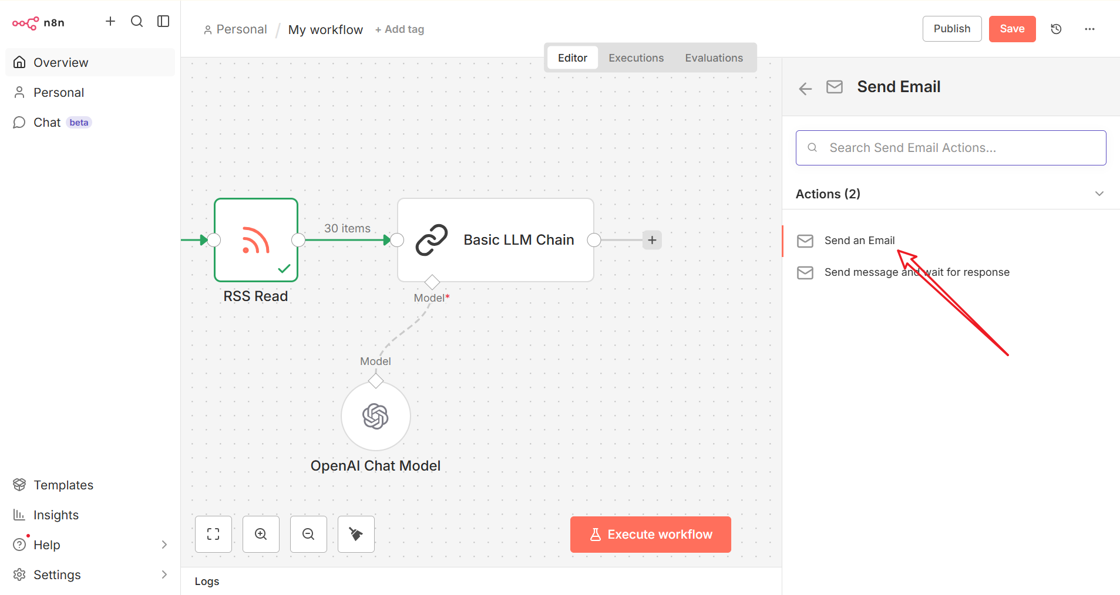The image size is (1120, 595).
Task: Click the back arrow in Send Email panel
Action: click(805, 89)
